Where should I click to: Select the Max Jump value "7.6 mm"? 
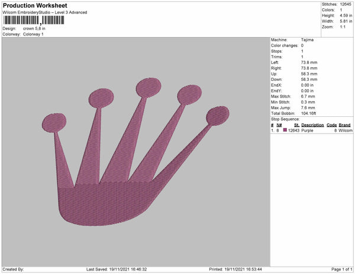tap(308, 107)
